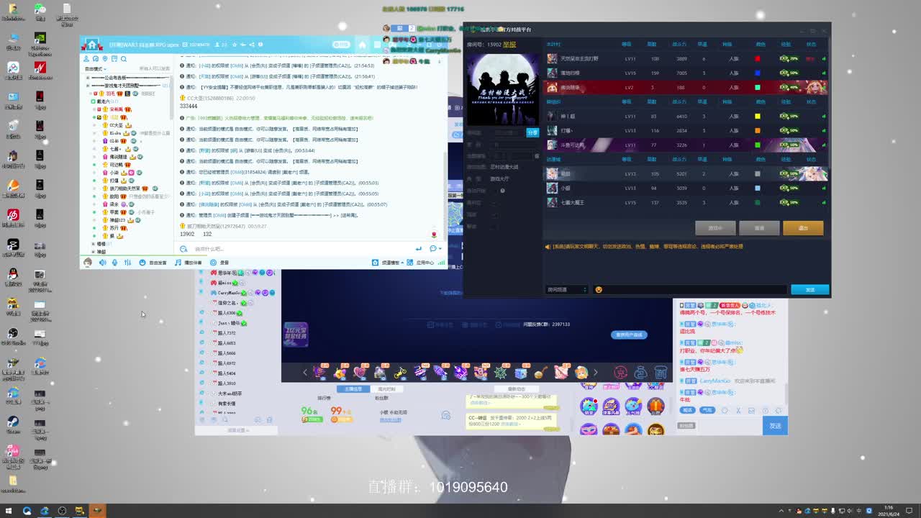
Task: Select viewer CarryManGo in viewer list
Action: (x=230, y=293)
